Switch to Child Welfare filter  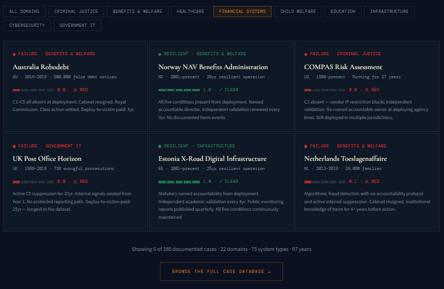[x=298, y=12]
